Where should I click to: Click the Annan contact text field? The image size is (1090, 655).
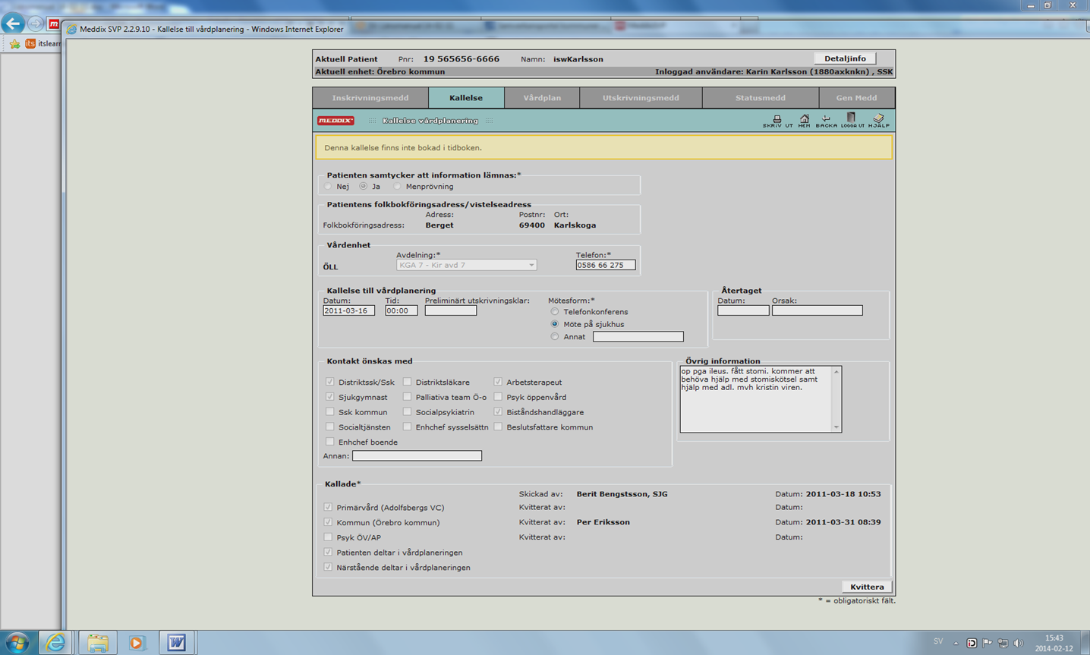(417, 456)
